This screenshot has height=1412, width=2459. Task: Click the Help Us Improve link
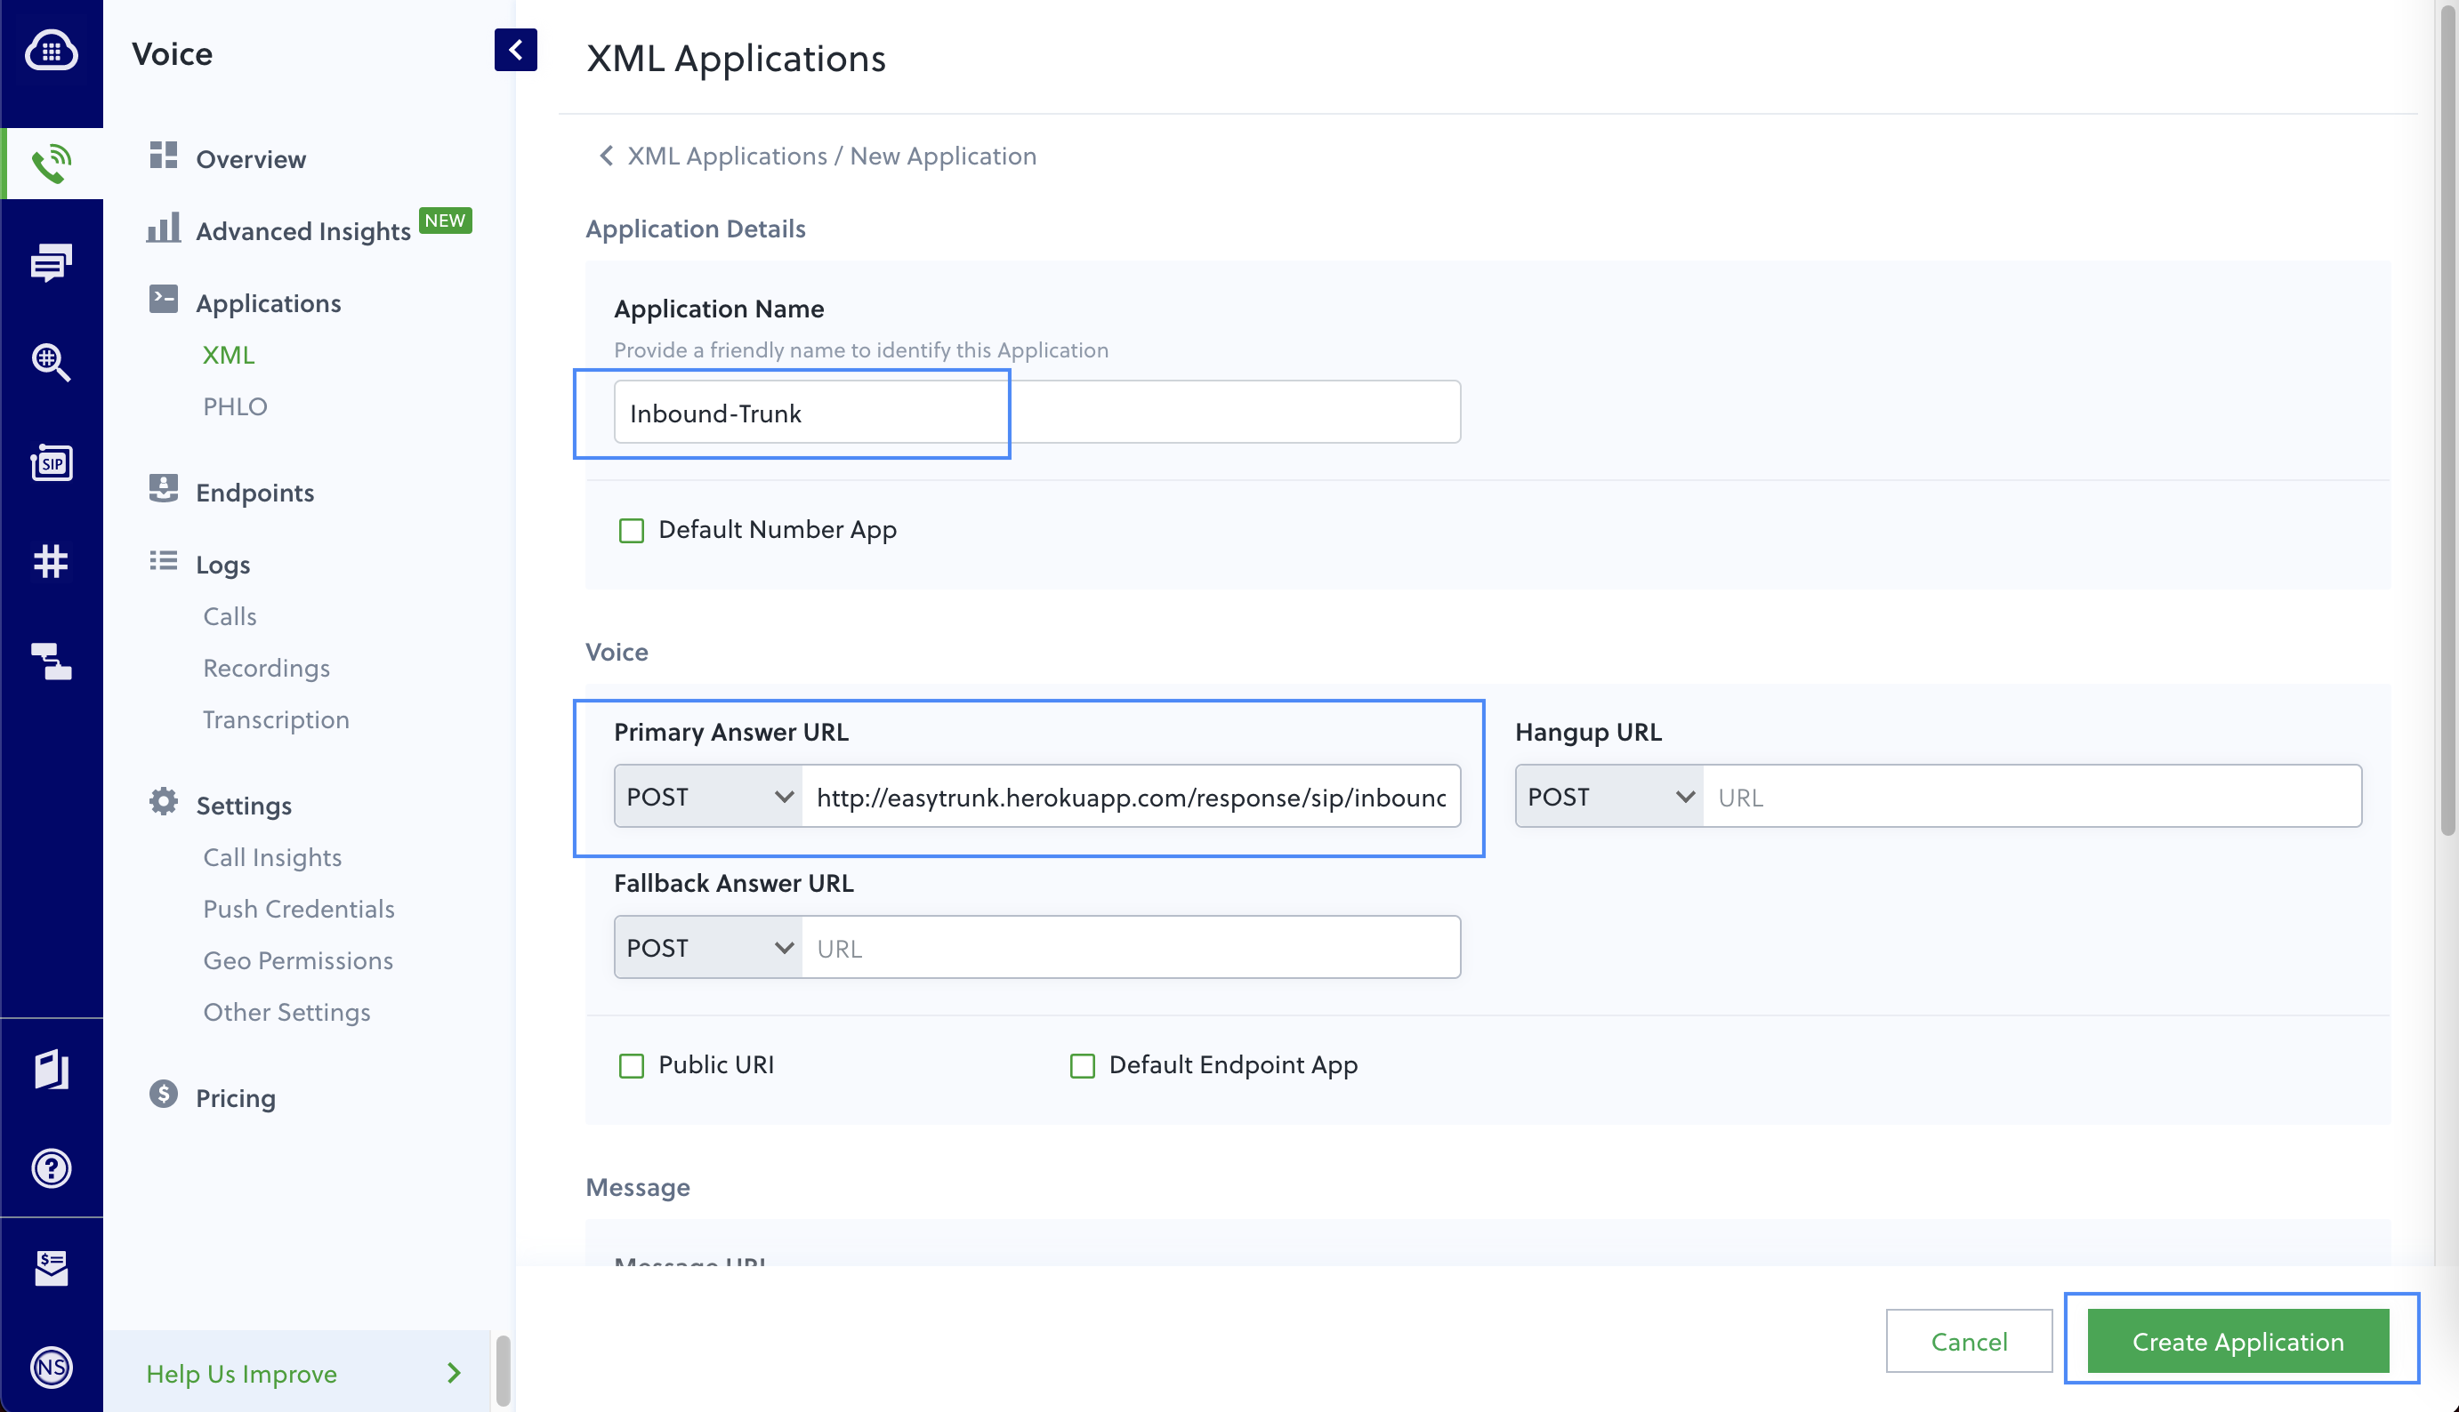[x=241, y=1374]
